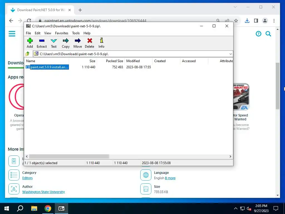Open the Tools menu
Screen dimensions: 285x214
tap(76, 33)
